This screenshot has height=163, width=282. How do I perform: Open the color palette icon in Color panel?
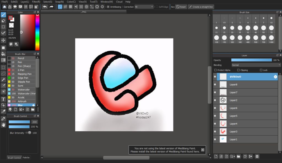pyautogui.click(x=11, y=44)
